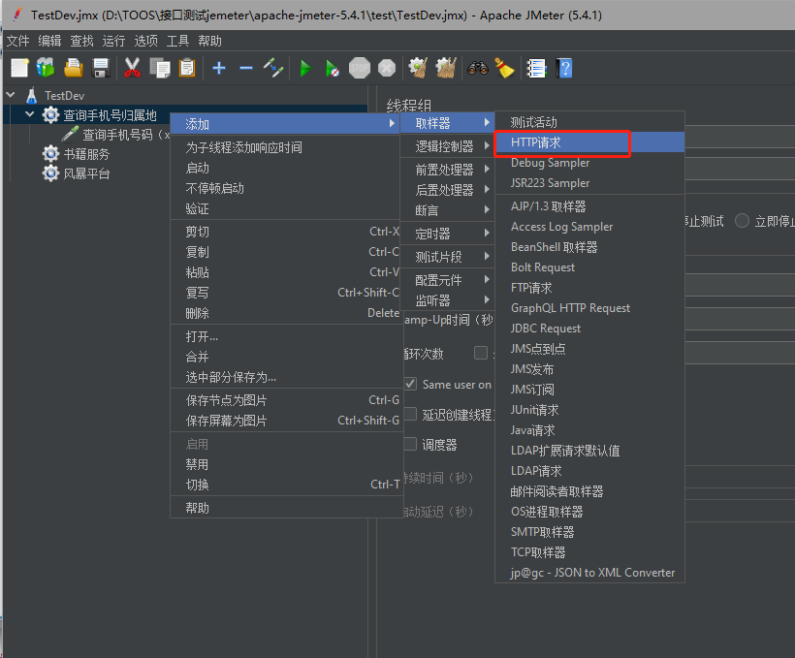The image size is (795, 658).
Task: Click the Clear all double-broom icon
Action: click(x=446, y=68)
